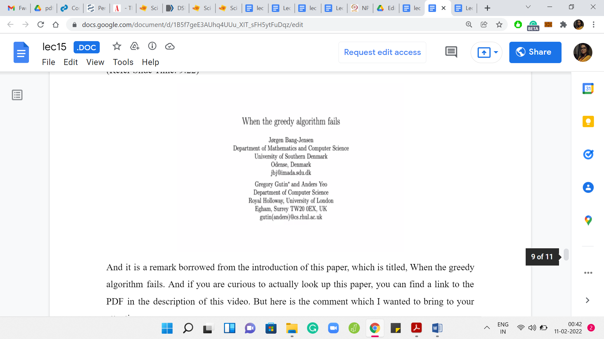Click the zoom magnifier in address bar

(469, 24)
